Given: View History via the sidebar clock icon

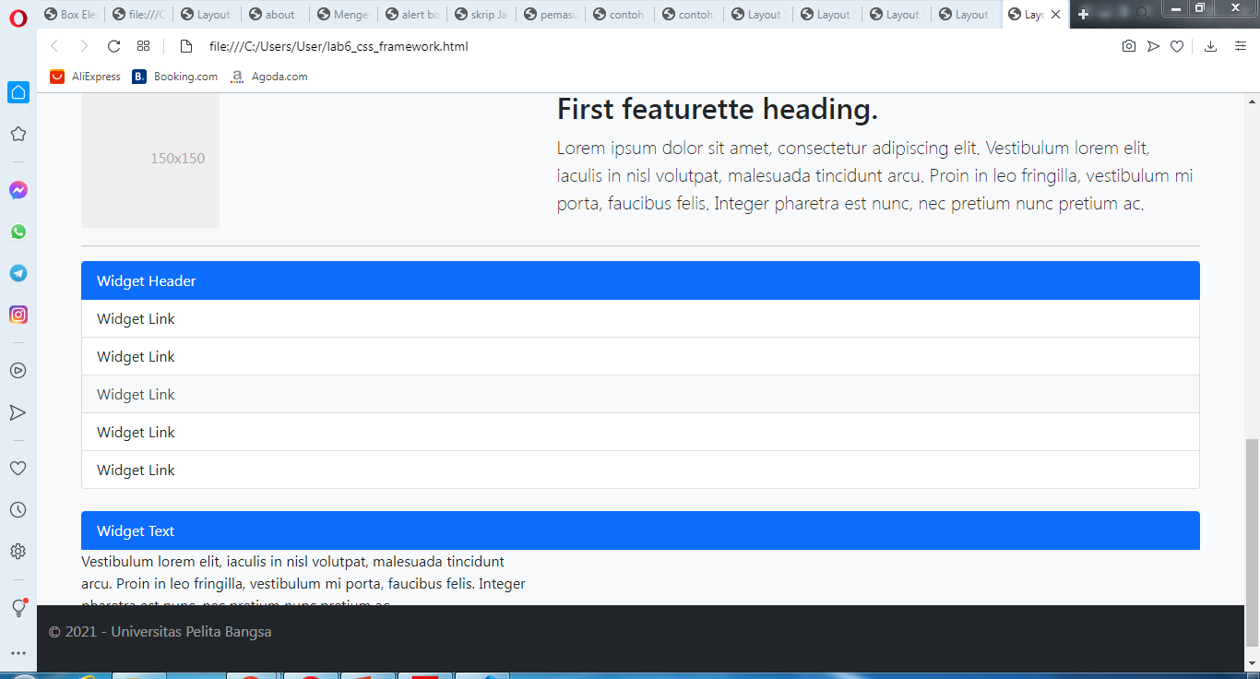Looking at the screenshot, I should tap(18, 509).
